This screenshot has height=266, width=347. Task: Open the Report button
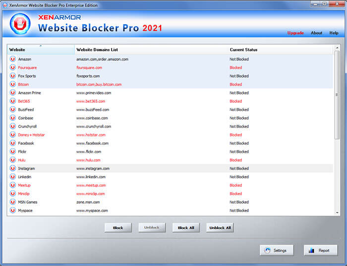coord(321,250)
